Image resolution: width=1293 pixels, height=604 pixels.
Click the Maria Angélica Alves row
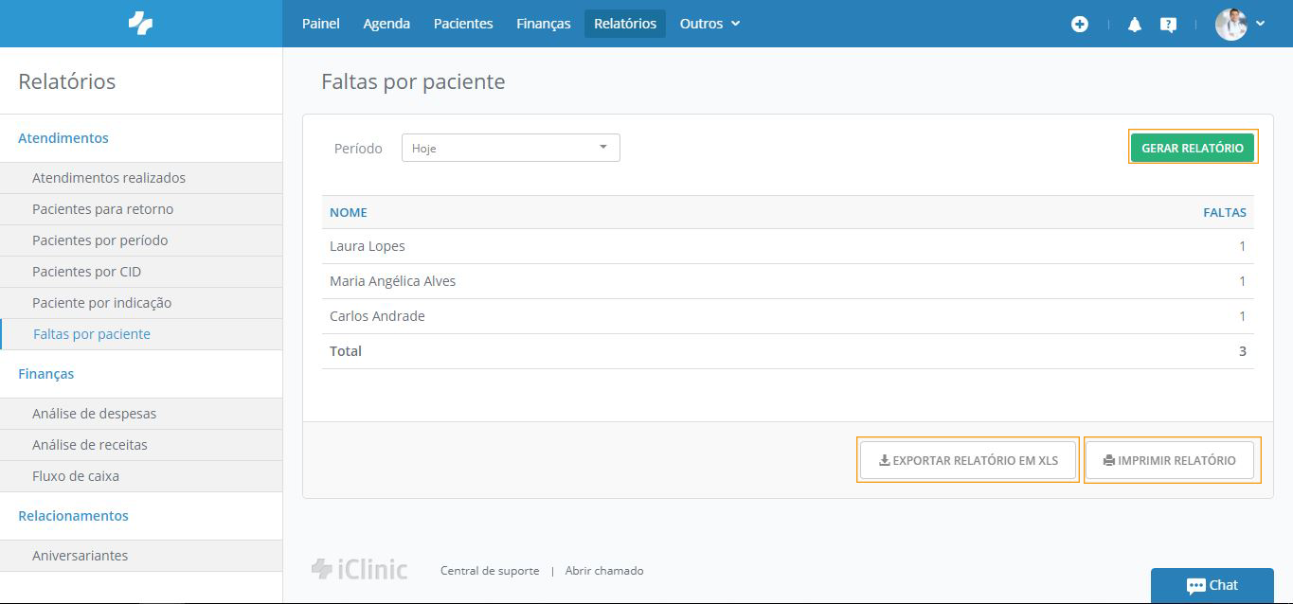(788, 281)
